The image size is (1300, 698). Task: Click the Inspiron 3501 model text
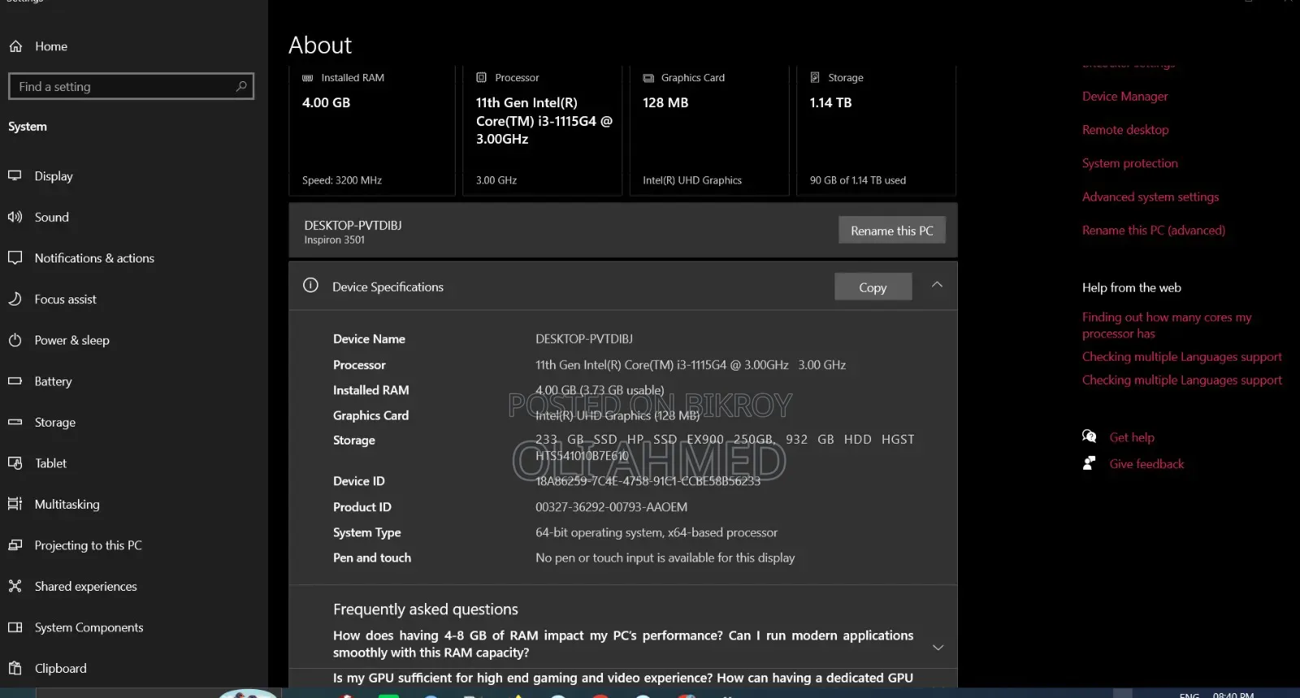[x=334, y=240]
